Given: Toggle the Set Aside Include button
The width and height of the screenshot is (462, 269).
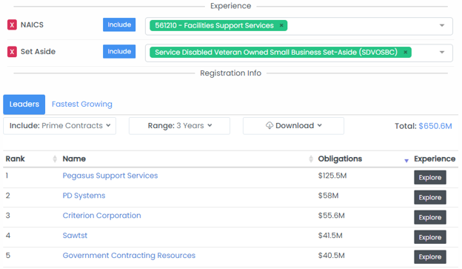Looking at the screenshot, I should 119,52.
